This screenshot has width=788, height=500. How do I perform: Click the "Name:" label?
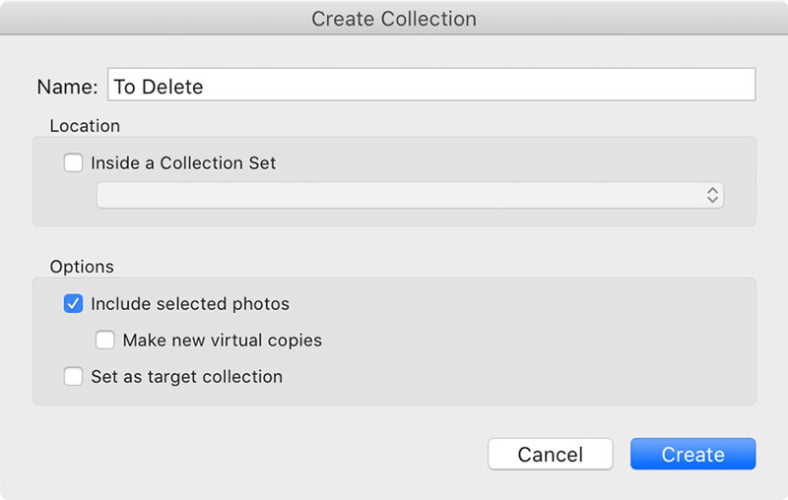(x=67, y=87)
